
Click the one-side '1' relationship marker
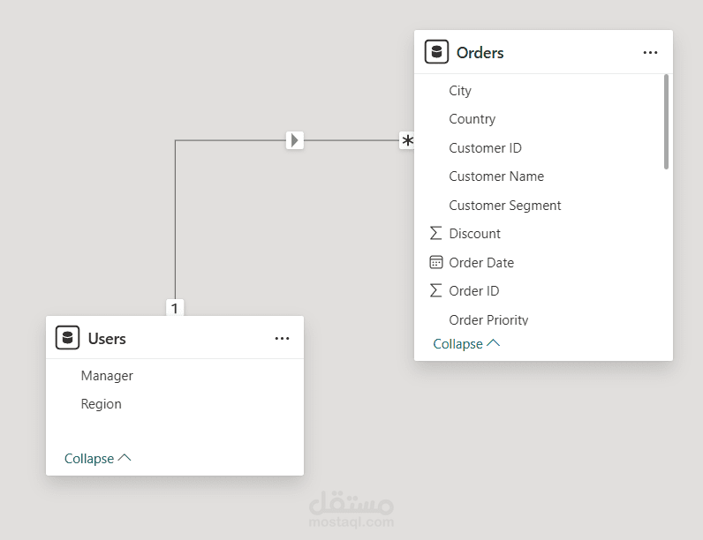point(175,308)
